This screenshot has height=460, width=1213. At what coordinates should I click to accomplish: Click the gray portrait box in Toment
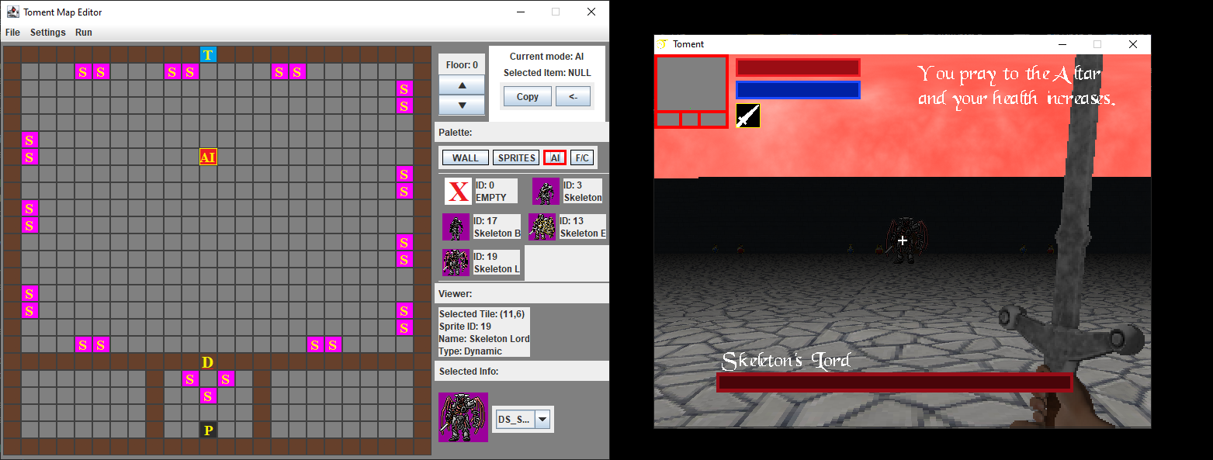tap(691, 84)
